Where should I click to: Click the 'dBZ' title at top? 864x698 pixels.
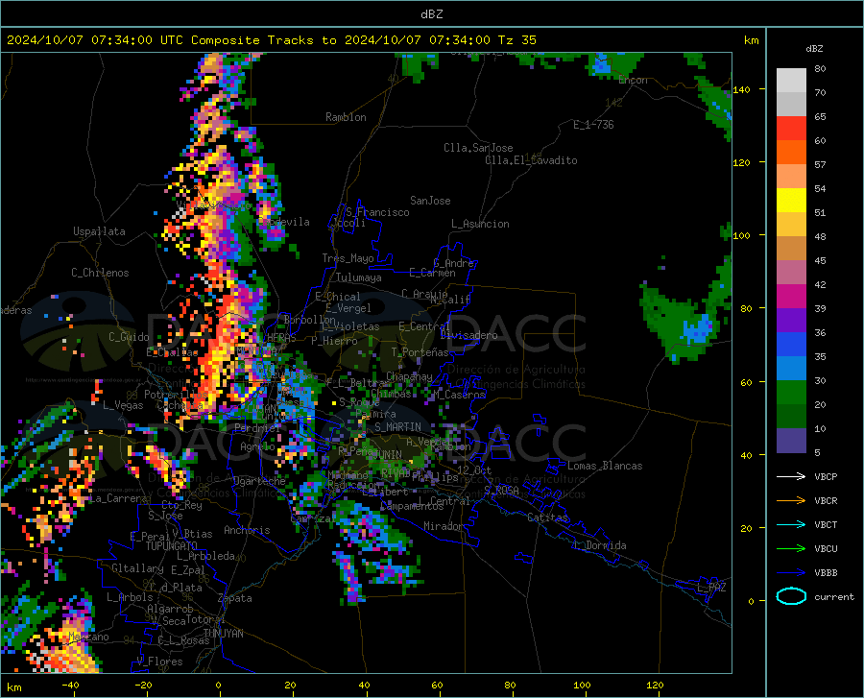431,14
